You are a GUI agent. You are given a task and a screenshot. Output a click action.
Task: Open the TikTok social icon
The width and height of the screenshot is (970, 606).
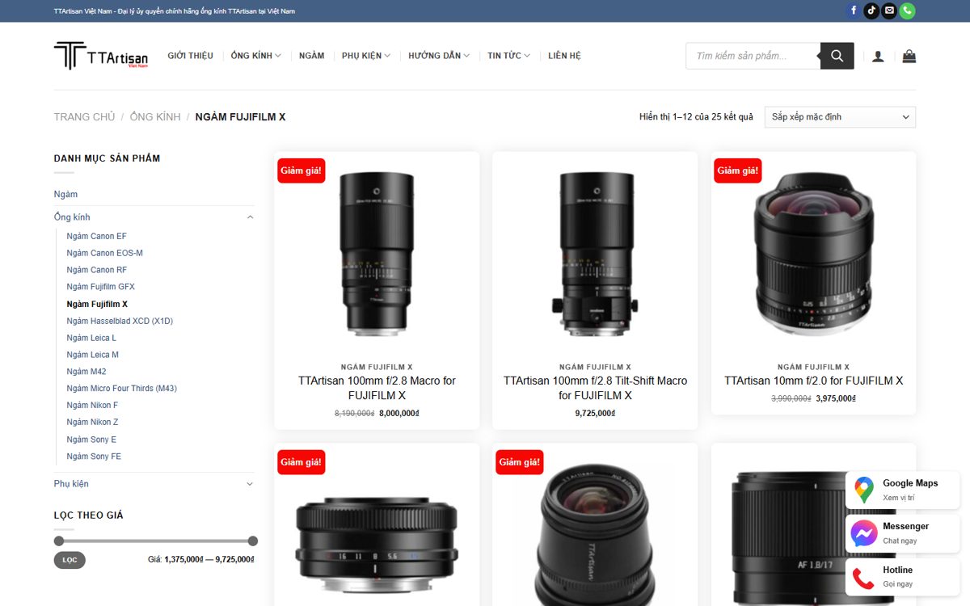[x=871, y=11]
